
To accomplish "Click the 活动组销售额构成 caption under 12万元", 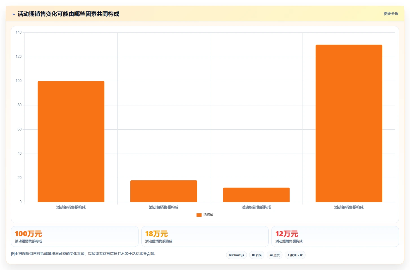I will (289, 241).
